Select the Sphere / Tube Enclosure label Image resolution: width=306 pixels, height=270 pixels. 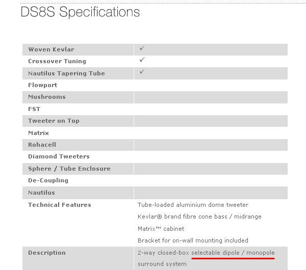(69, 169)
